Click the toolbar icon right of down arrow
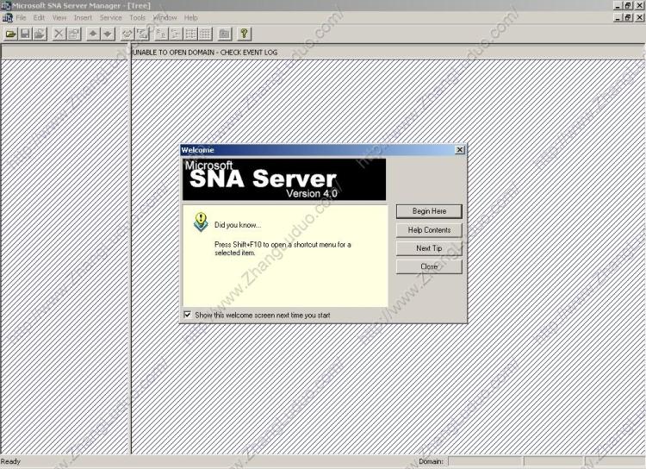646x469 pixels. coord(127,34)
